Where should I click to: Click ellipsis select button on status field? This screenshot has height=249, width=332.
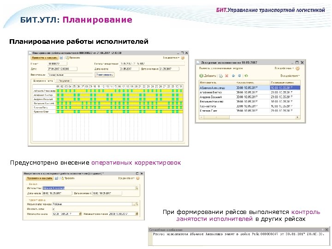tap(134, 204)
